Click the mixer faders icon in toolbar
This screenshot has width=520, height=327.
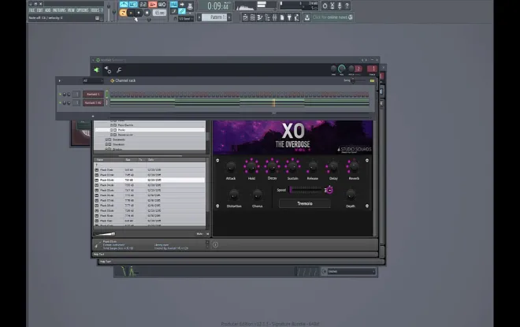275,17
